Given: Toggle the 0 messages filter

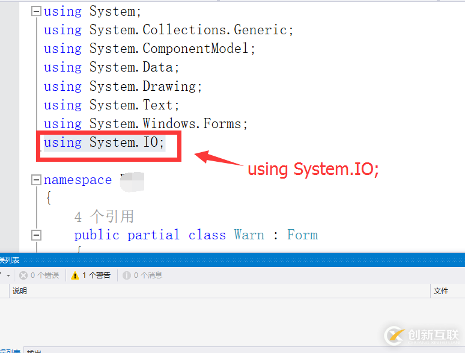Looking at the screenshot, I should point(142,275).
